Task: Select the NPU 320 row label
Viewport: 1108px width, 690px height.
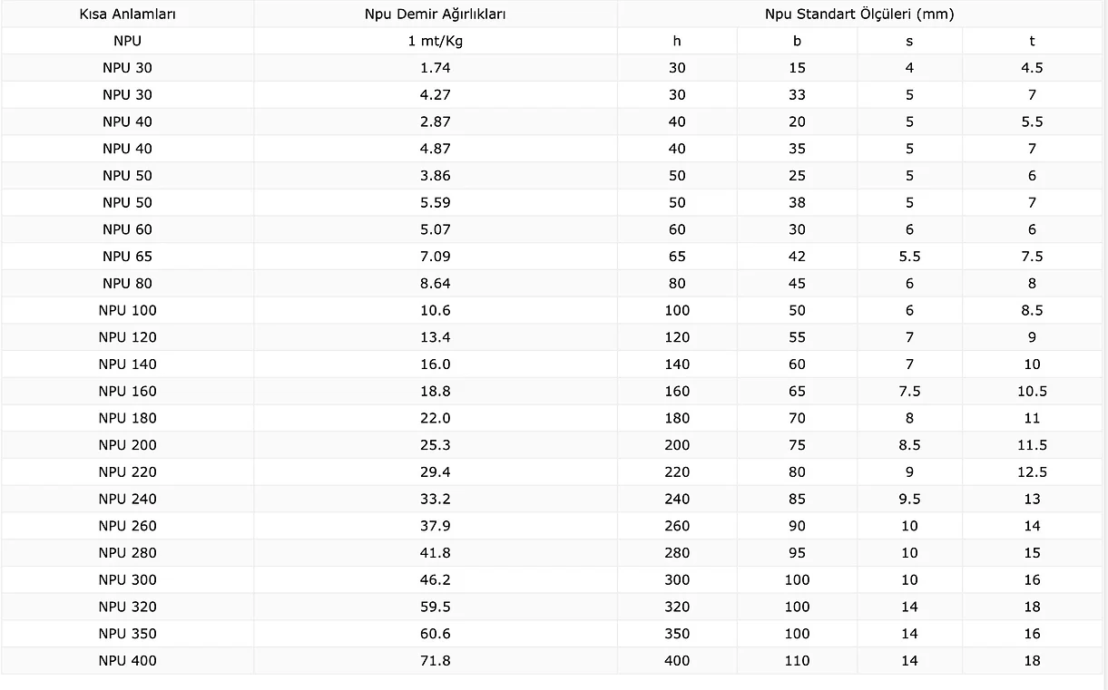Action: pyautogui.click(x=128, y=607)
